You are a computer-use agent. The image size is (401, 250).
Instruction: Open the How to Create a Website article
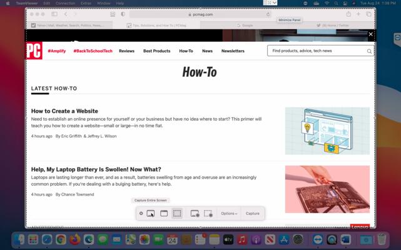tap(64, 111)
